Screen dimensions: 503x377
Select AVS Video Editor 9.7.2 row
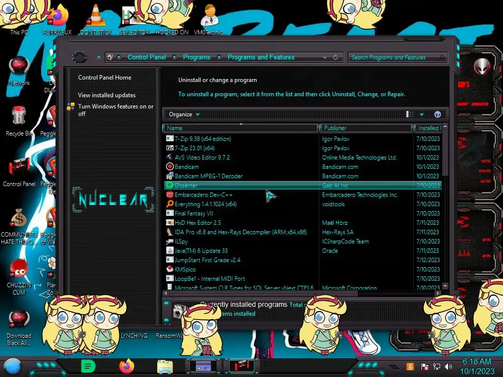coord(303,158)
